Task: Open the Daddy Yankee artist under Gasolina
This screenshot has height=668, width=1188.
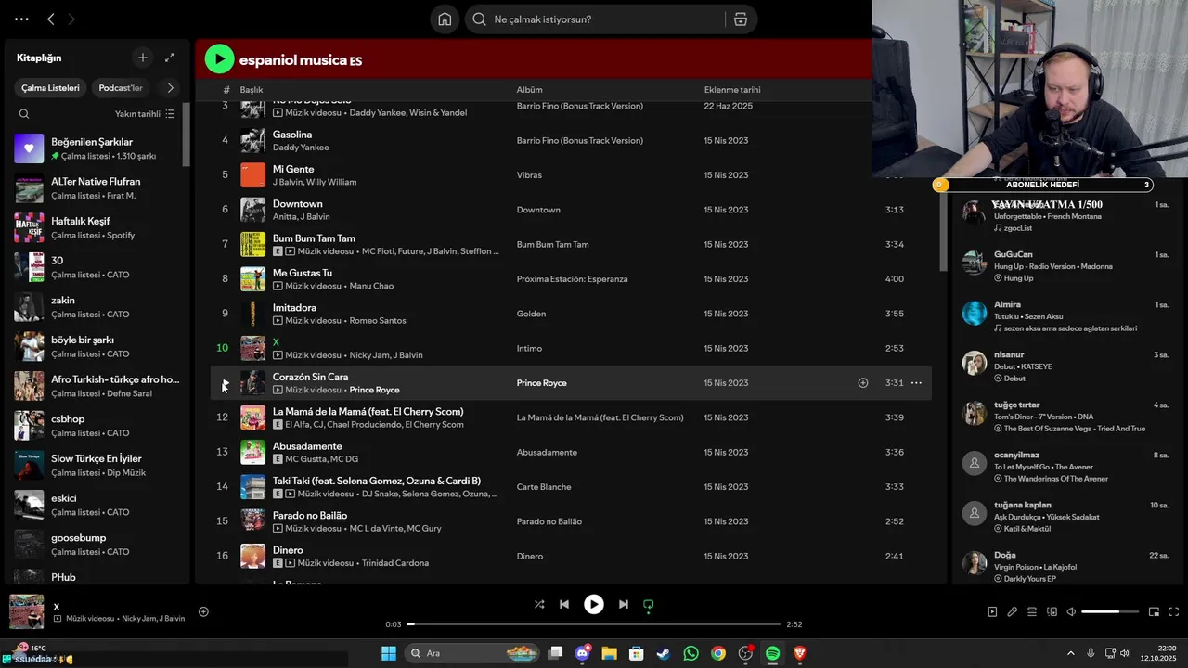Action: tap(301, 148)
